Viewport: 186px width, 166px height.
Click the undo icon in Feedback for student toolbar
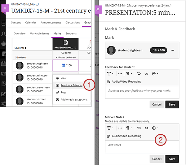(139, 74)
